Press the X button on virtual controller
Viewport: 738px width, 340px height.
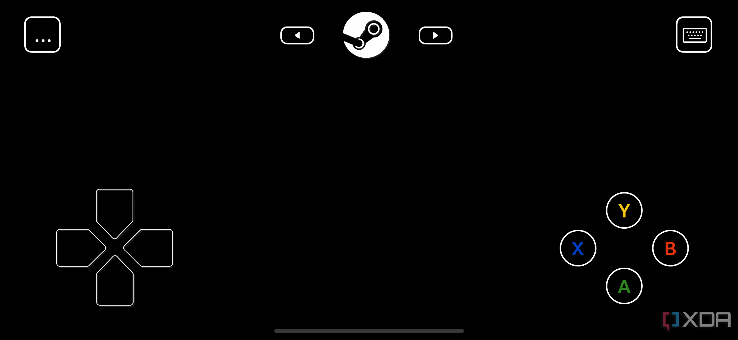click(578, 248)
